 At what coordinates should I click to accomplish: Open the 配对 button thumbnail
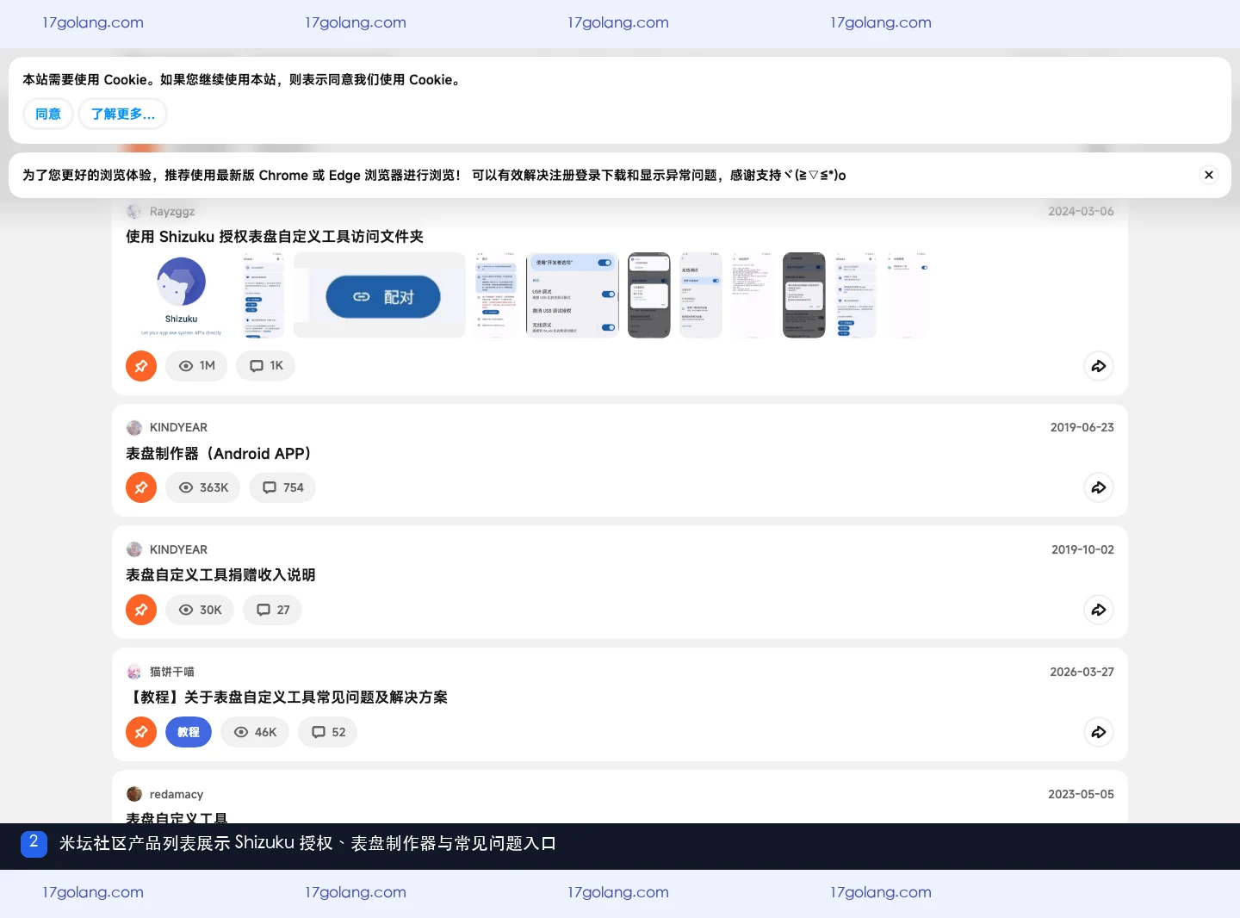pyautogui.click(x=380, y=295)
